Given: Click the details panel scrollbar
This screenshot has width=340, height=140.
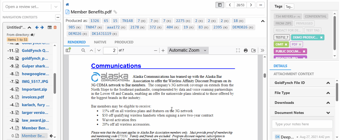Looking at the screenshot, I should pyautogui.click(x=337, y=92).
